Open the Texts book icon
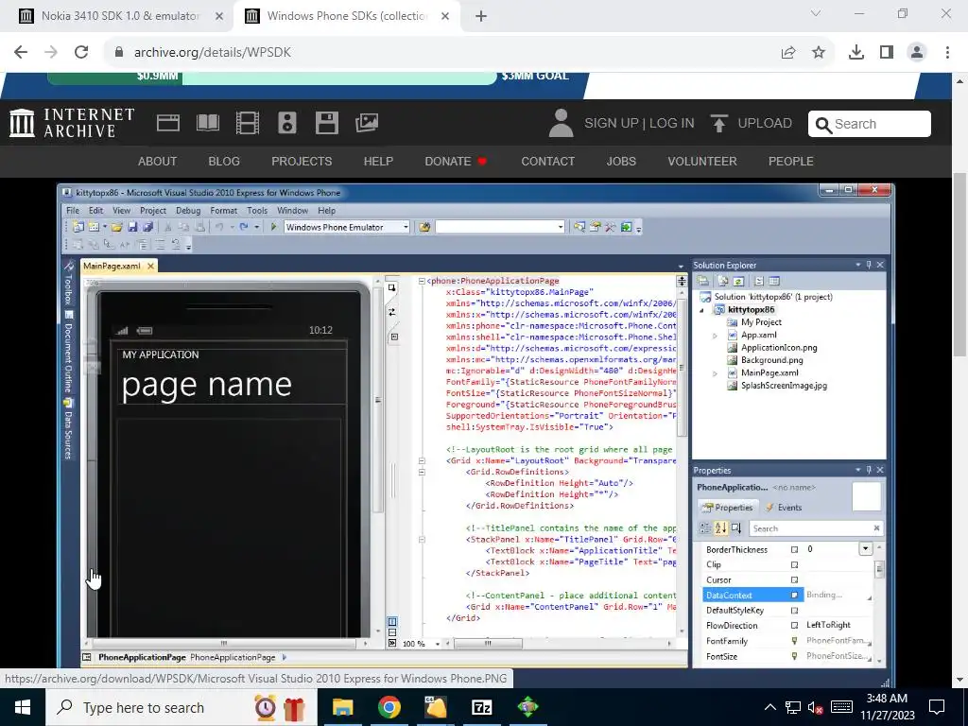This screenshot has width=968, height=726. (208, 123)
